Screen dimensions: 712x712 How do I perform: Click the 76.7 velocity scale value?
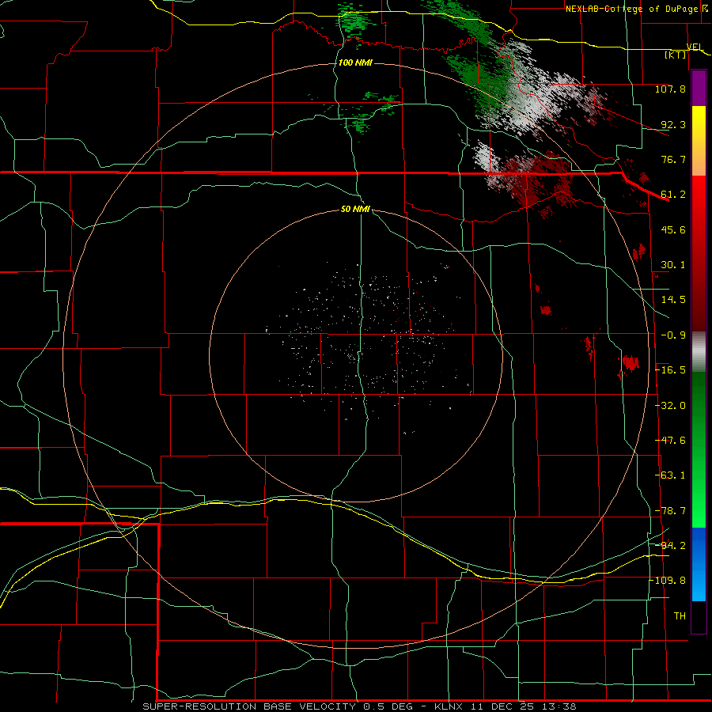pos(673,159)
